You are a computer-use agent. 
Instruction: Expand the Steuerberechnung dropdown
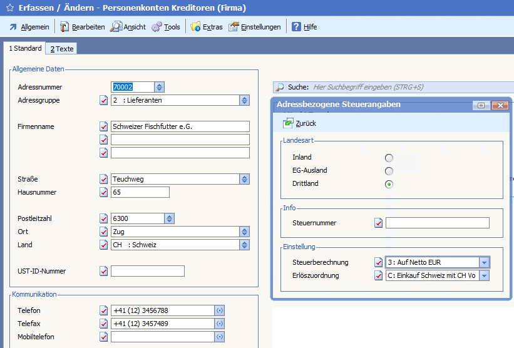(x=484, y=262)
